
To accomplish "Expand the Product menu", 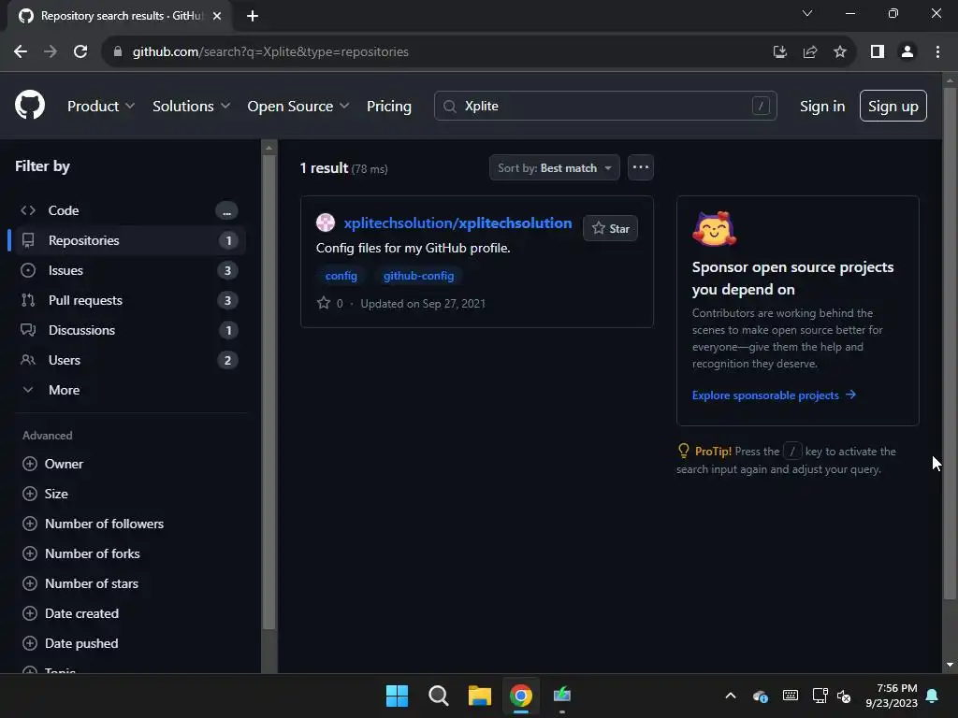I will point(101,106).
